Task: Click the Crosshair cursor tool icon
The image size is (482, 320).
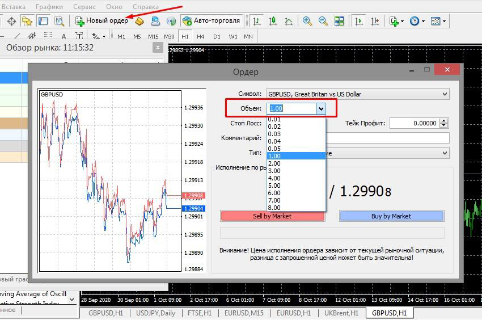Action: pos(11,21)
